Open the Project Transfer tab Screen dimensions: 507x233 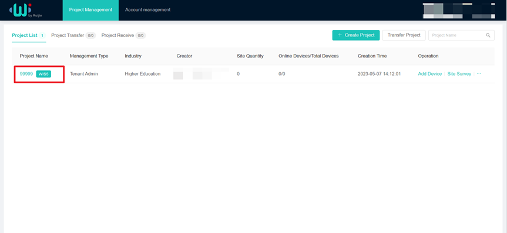(x=73, y=35)
